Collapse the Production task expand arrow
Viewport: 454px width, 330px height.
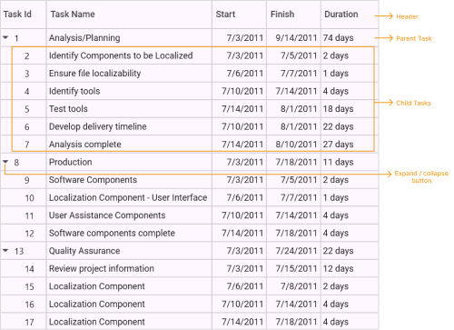pos(5,162)
